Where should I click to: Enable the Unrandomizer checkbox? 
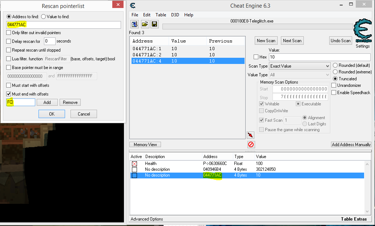point(334,85)
